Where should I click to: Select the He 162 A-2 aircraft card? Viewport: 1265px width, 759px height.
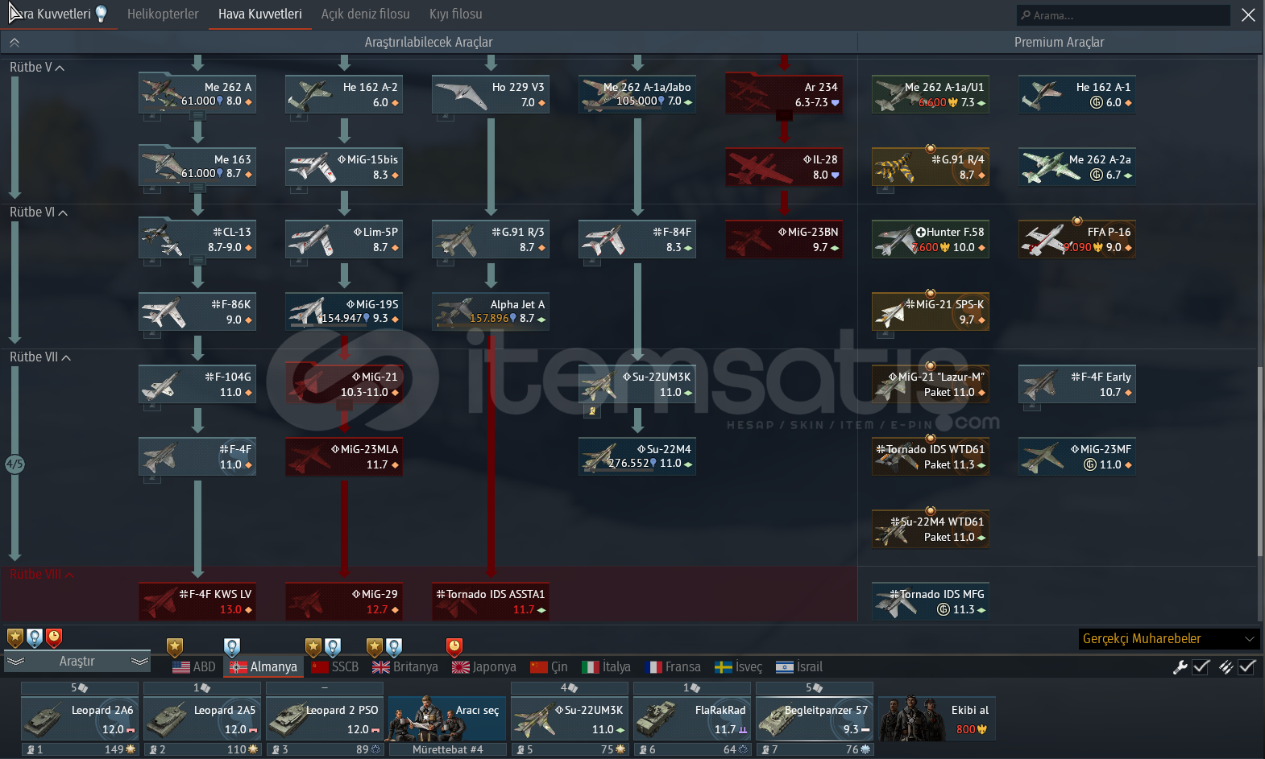point(344,94)
